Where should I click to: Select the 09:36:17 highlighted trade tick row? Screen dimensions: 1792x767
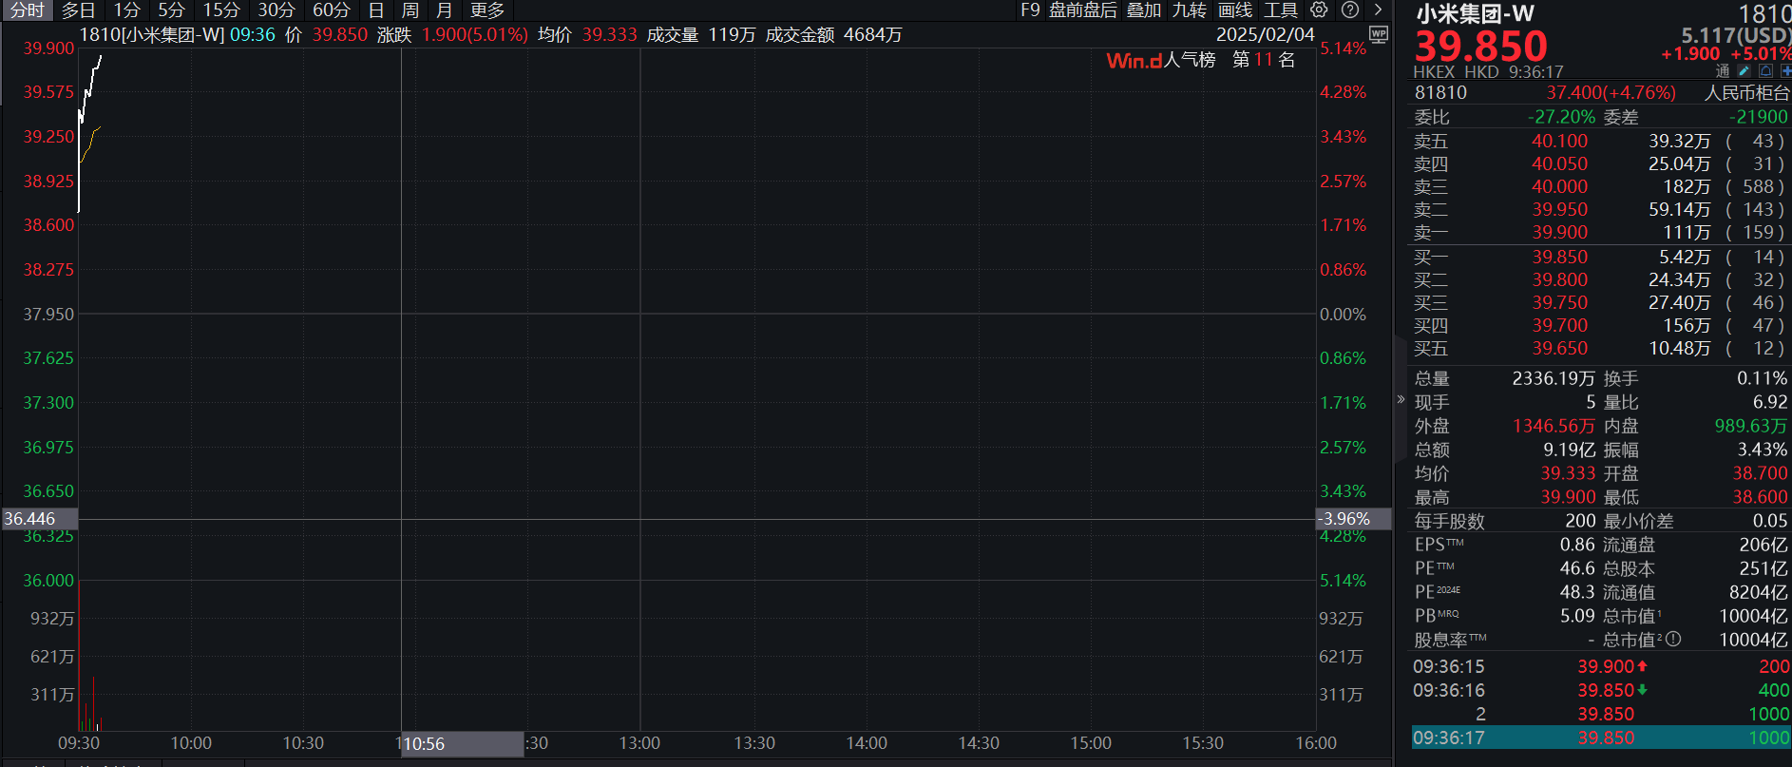[1601, 738]
